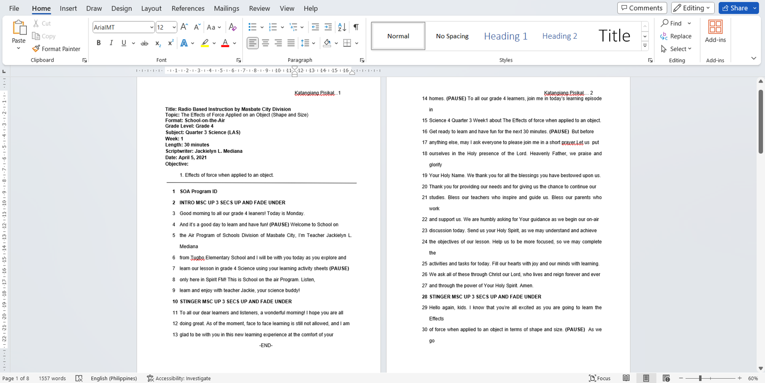Switch to the References tab
Image resolution: width=765 pixels, height=383 pixels.
point(188,8)
